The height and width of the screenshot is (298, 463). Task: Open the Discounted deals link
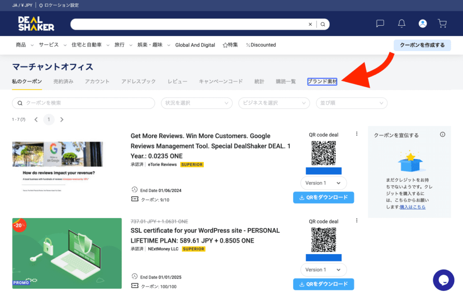261,45
